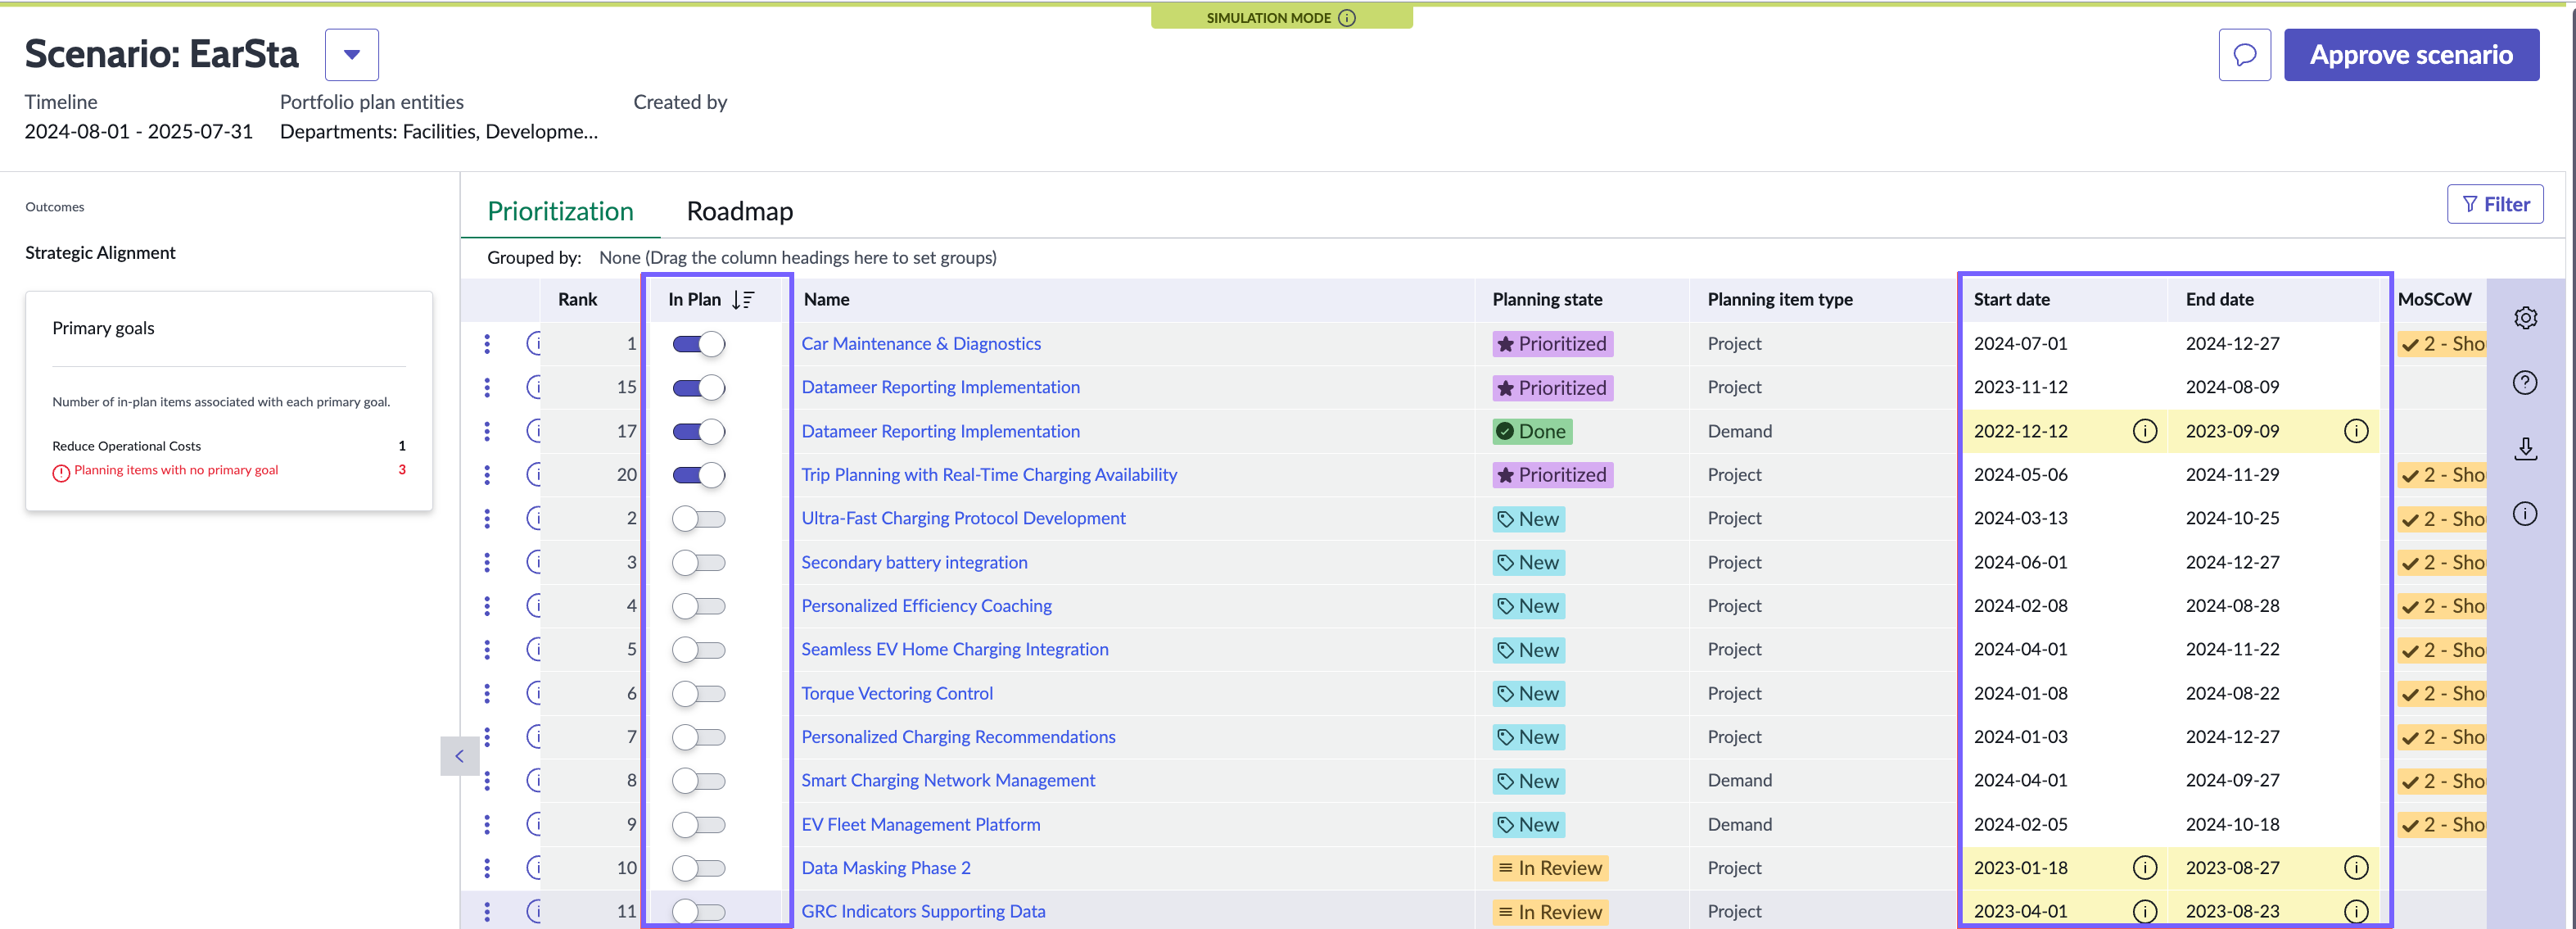The height and width of the screenshot is (929, 2576).
Task: Click the Done planning state badge
Action: click(x=1532, y=432)
